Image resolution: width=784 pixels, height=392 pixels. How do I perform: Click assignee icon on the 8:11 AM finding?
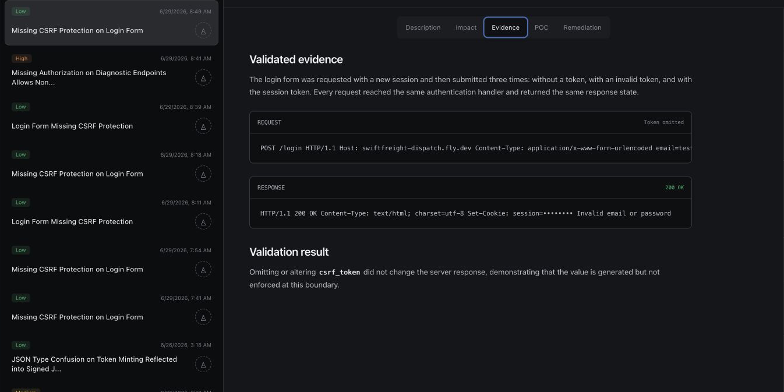point(203,221)
